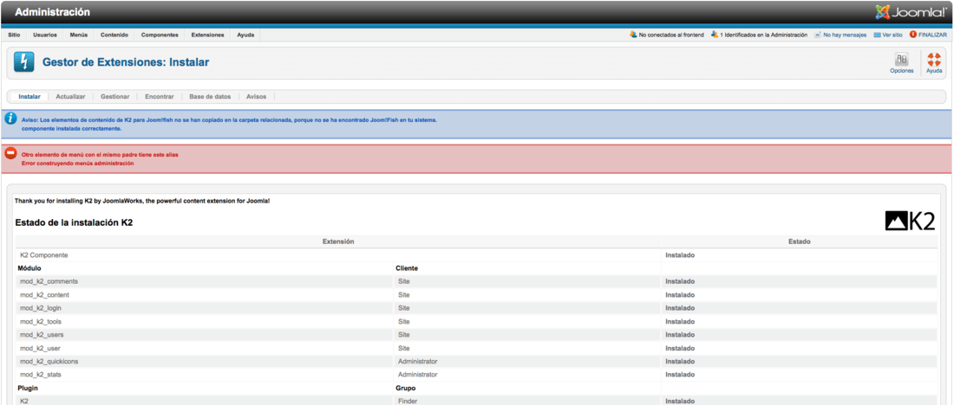Screen dimensions: 954x405
Task: Click the No conectados al frontend text
Action: 671,35
